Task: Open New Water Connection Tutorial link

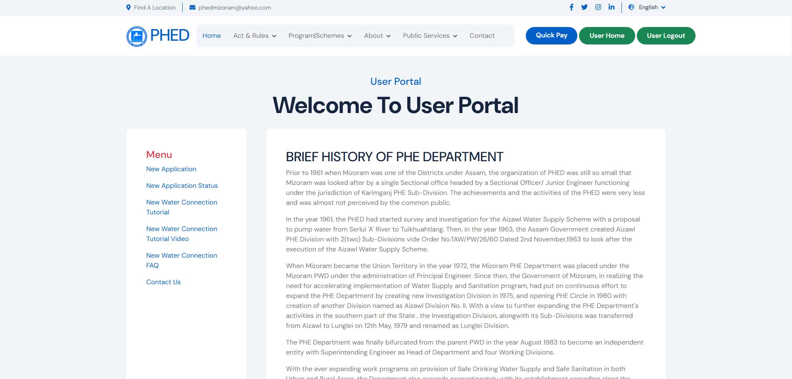Action: click(182, 207)
